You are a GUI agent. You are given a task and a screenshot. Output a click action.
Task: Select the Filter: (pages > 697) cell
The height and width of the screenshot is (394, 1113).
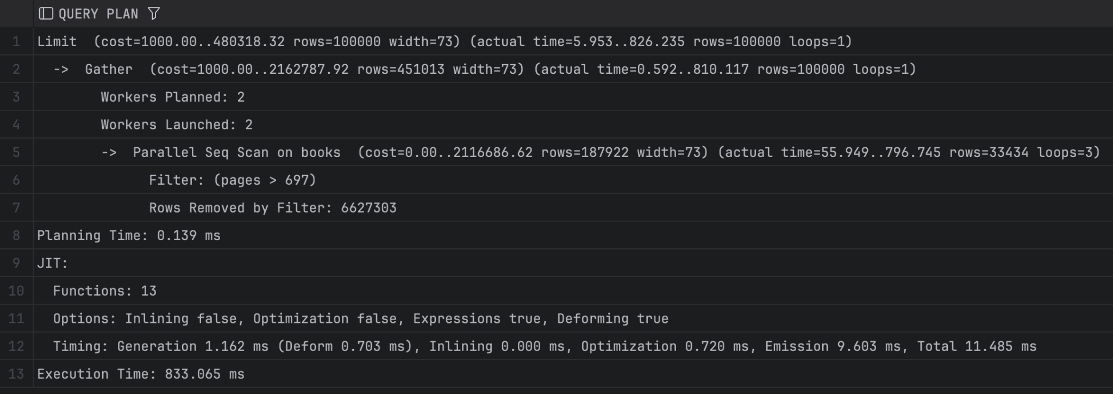click(232, 180)
